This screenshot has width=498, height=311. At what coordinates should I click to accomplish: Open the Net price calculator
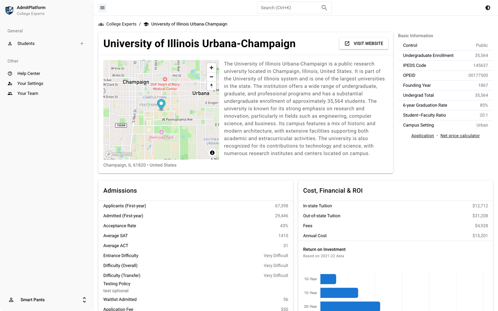coord(460,136)
